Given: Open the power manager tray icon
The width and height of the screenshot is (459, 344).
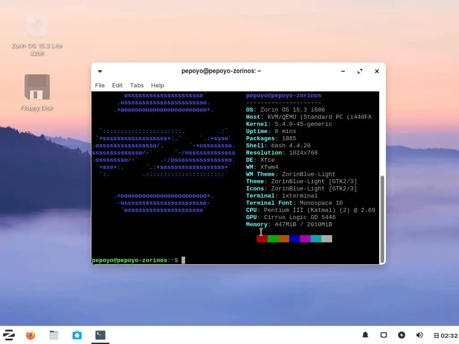Looking at the screenshot, I should (x=402, y=335).
